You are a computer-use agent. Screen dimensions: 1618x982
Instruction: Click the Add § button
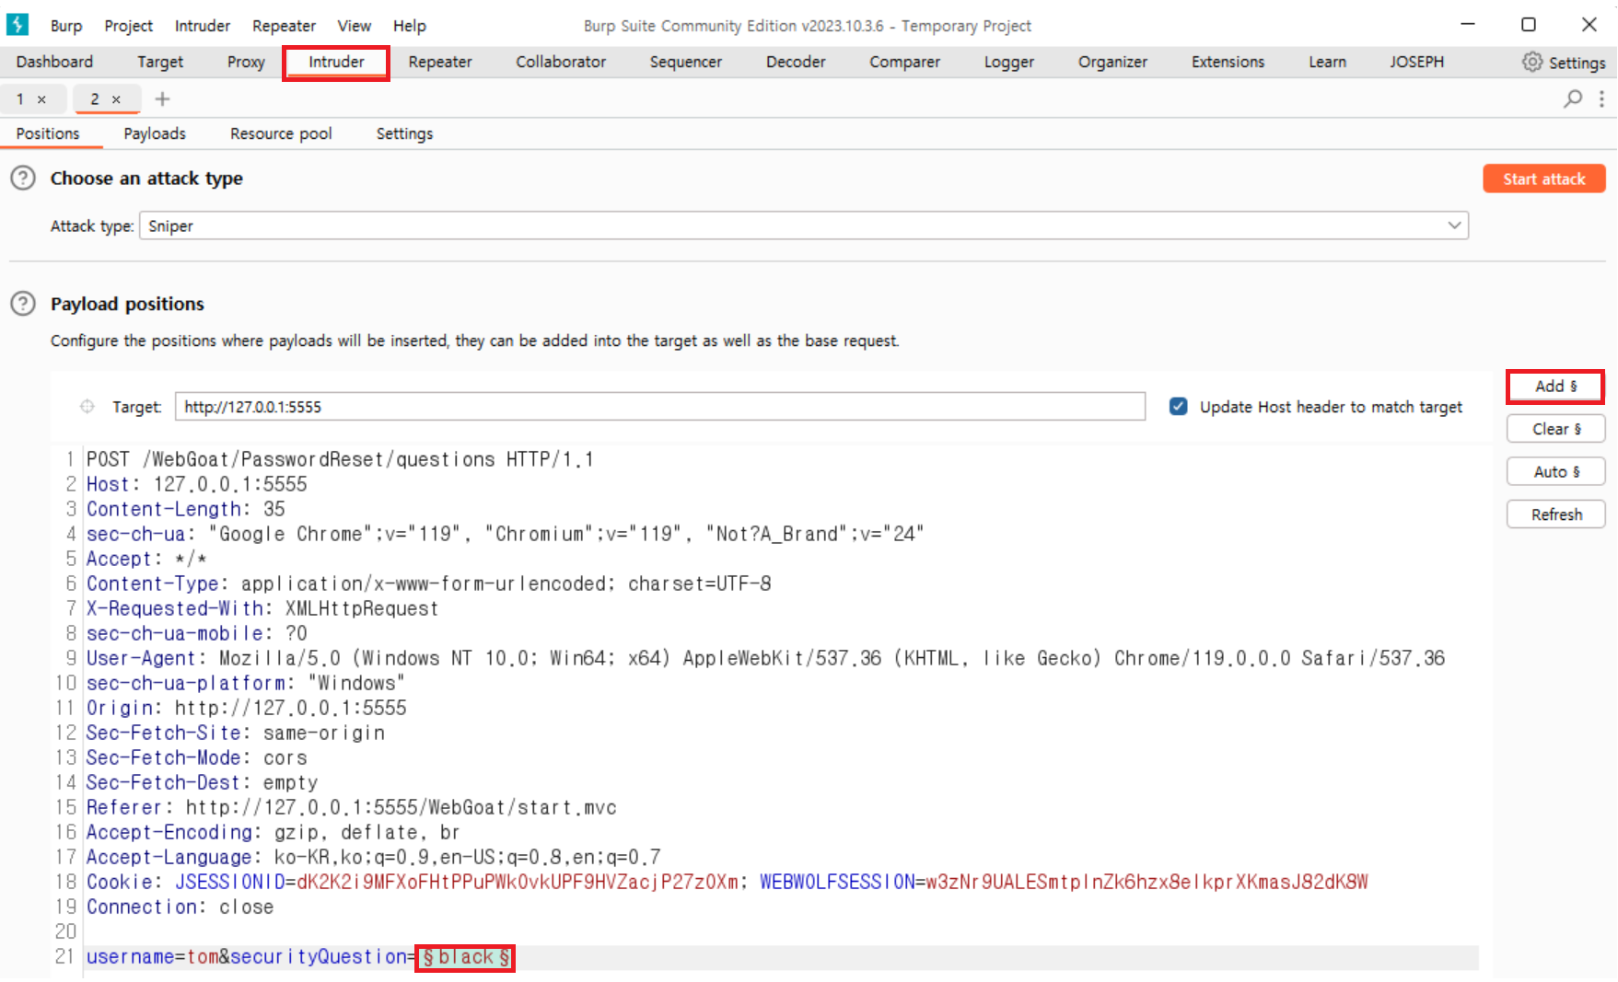pos(1555,387)
